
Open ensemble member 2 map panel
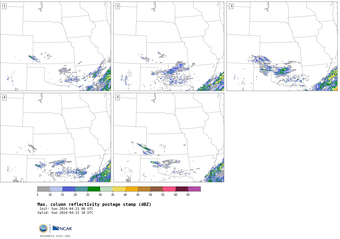click(x=169, y=46)
